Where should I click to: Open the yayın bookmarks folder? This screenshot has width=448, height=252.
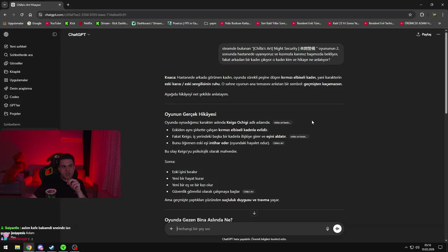[x=210, y=23]
